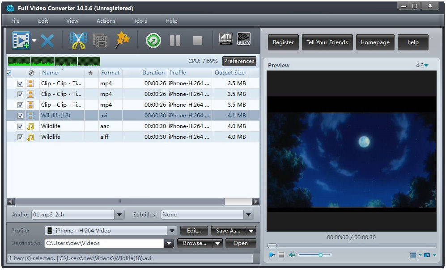Stop the preview playback
Viewport: 446px width, 270px height.
tap(281, 255)
